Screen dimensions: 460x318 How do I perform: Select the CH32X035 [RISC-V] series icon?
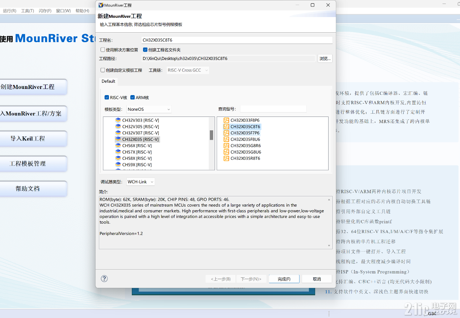pyautogui.click(x=118, y=139)
